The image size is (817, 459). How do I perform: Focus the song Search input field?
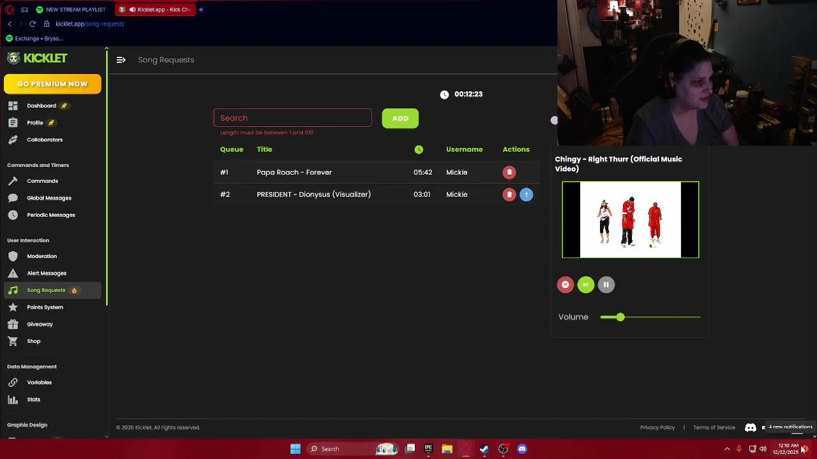(x=292, y=118)
